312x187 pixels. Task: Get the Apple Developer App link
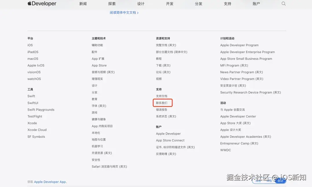[x=50, y=182]
